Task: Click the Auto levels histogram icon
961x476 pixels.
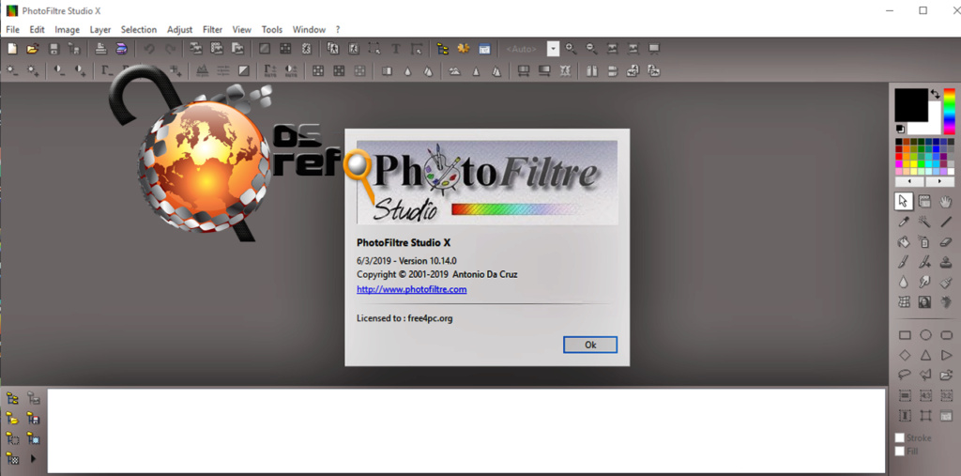Action: tap(203, 70)
